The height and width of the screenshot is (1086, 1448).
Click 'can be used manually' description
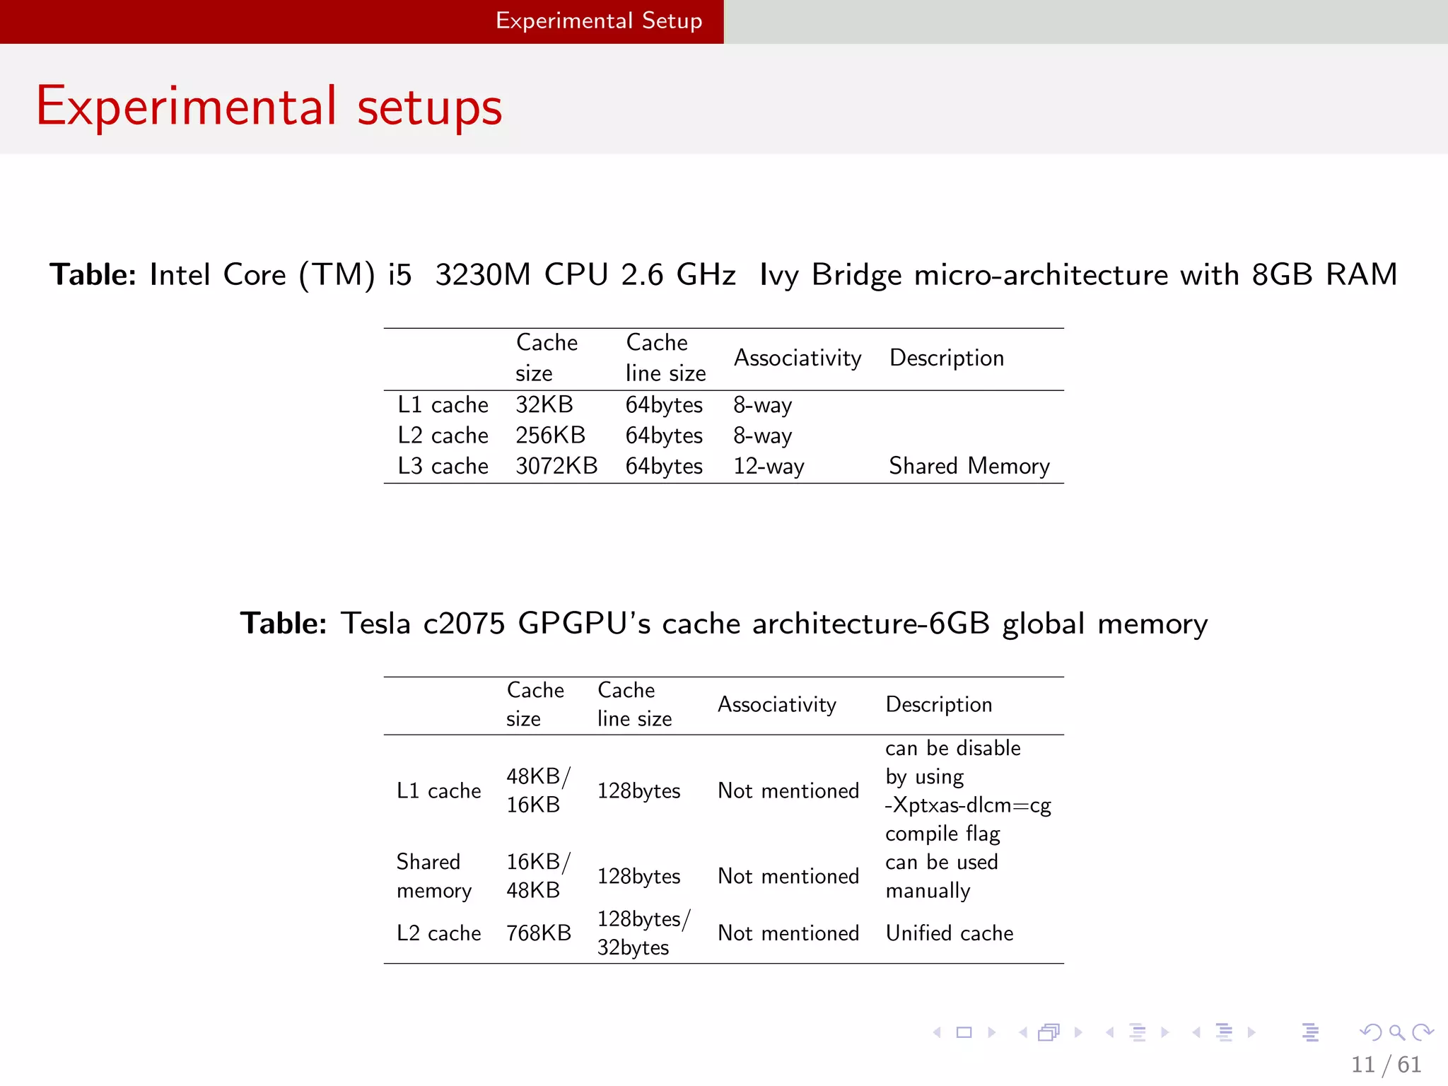[x=942, y=876]
